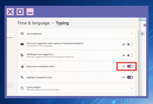
Task: Click the pink square maximize icon
Action: tap(20, 12)
